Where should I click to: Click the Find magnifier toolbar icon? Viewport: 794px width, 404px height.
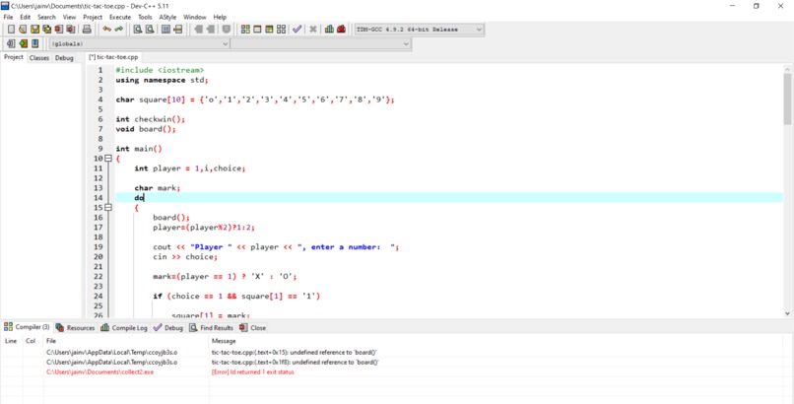tap(138, 30)
